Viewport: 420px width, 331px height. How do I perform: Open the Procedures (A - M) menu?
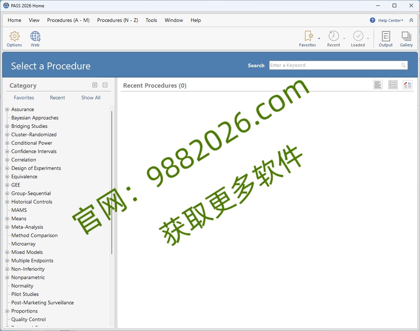click(68, 20)
